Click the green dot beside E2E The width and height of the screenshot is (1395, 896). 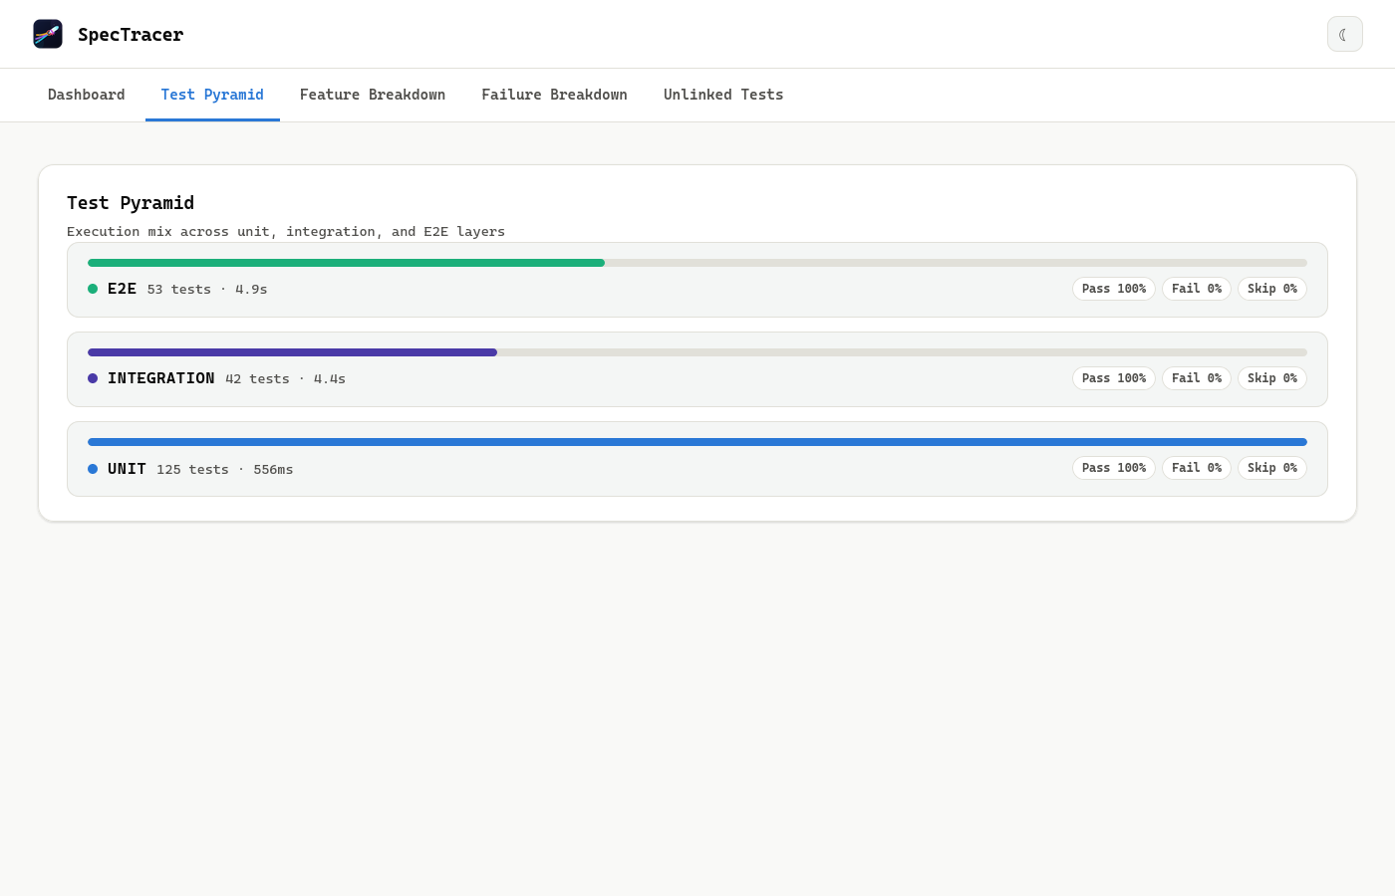93,289
